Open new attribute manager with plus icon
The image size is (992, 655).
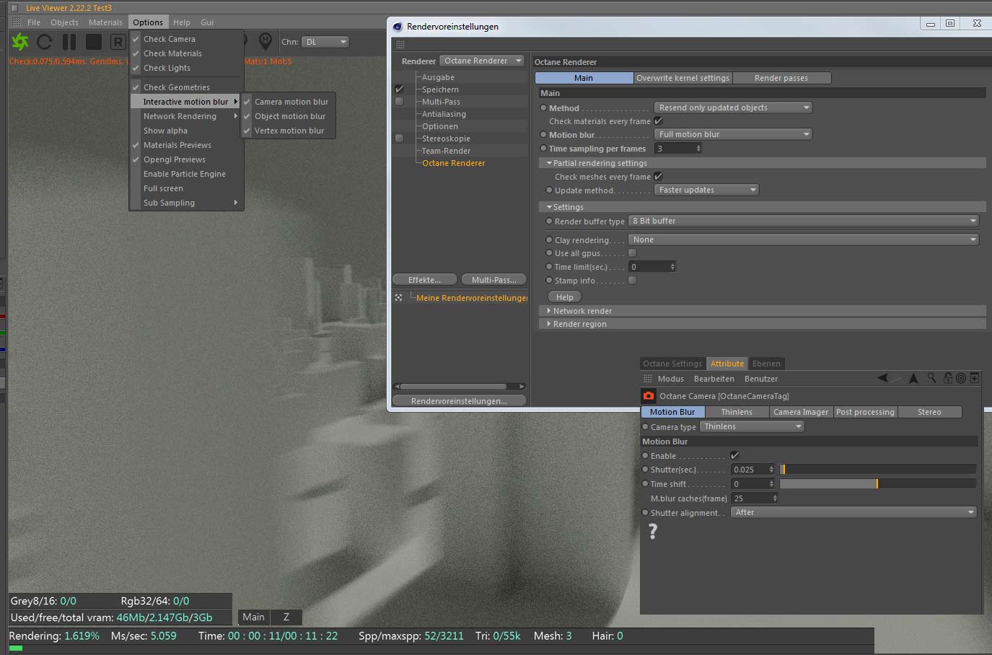pyautogui.click(x=974, y=378)
